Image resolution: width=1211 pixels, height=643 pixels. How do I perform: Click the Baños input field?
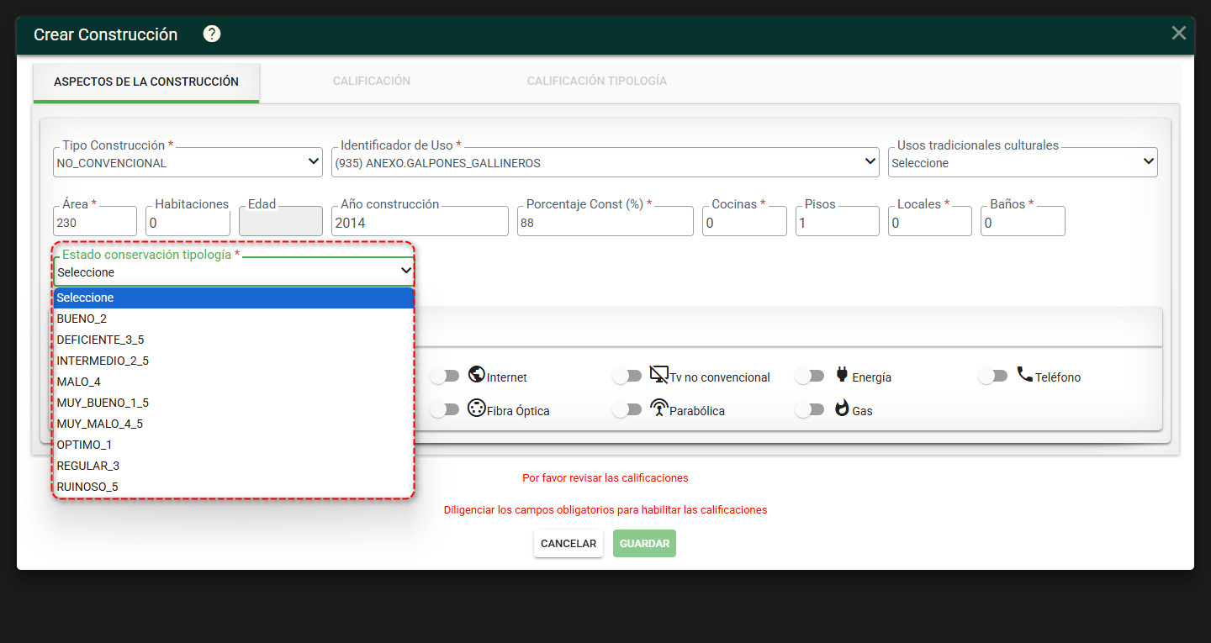click(x=1023, y=221)
